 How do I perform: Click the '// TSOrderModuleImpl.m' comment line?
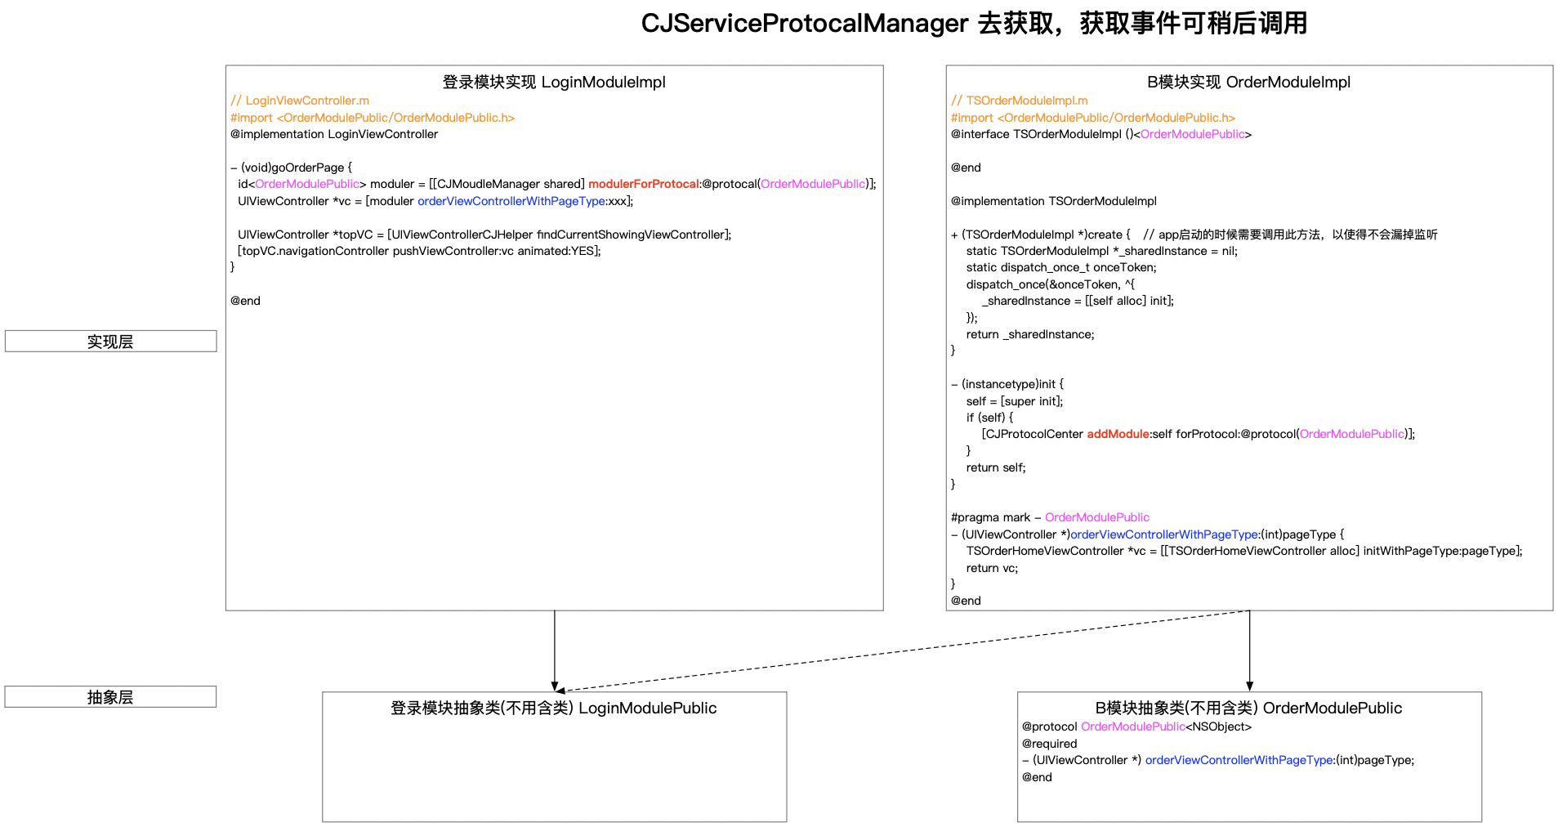coord(1020,101)
